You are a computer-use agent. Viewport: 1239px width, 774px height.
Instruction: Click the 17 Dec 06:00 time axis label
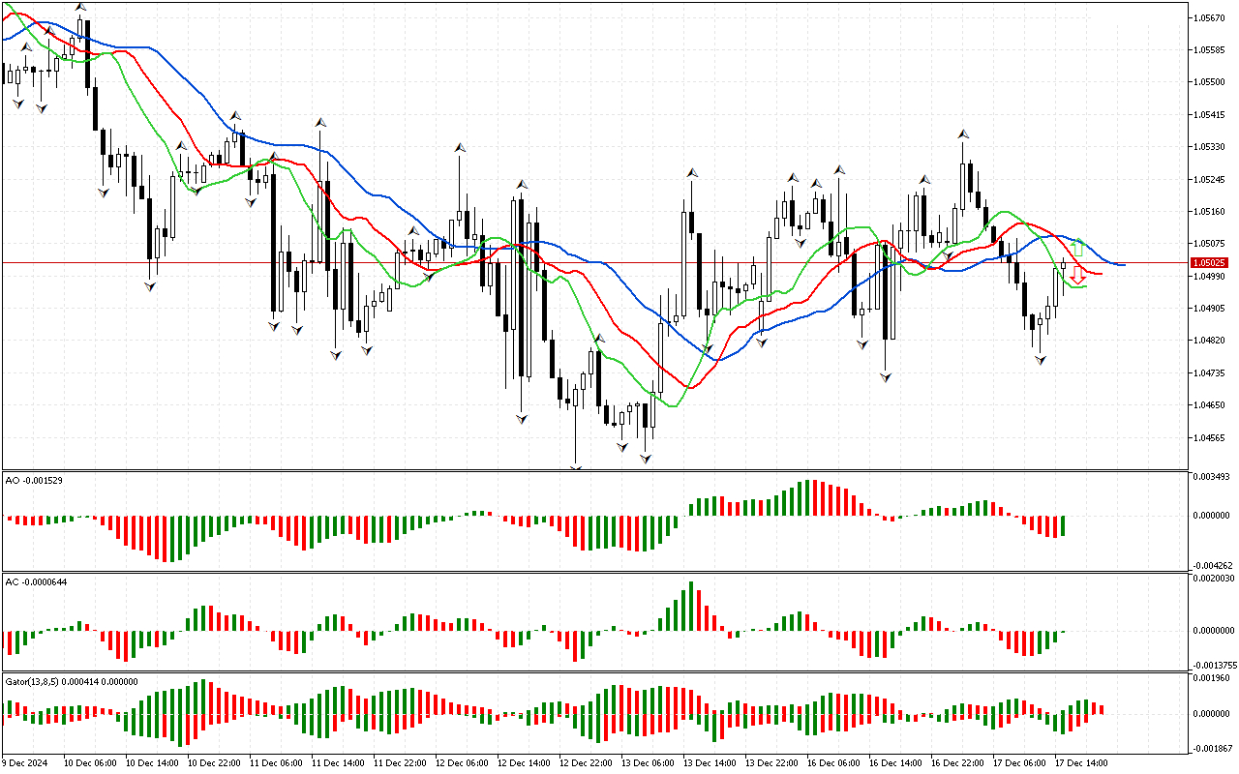tap(1019, 763)
